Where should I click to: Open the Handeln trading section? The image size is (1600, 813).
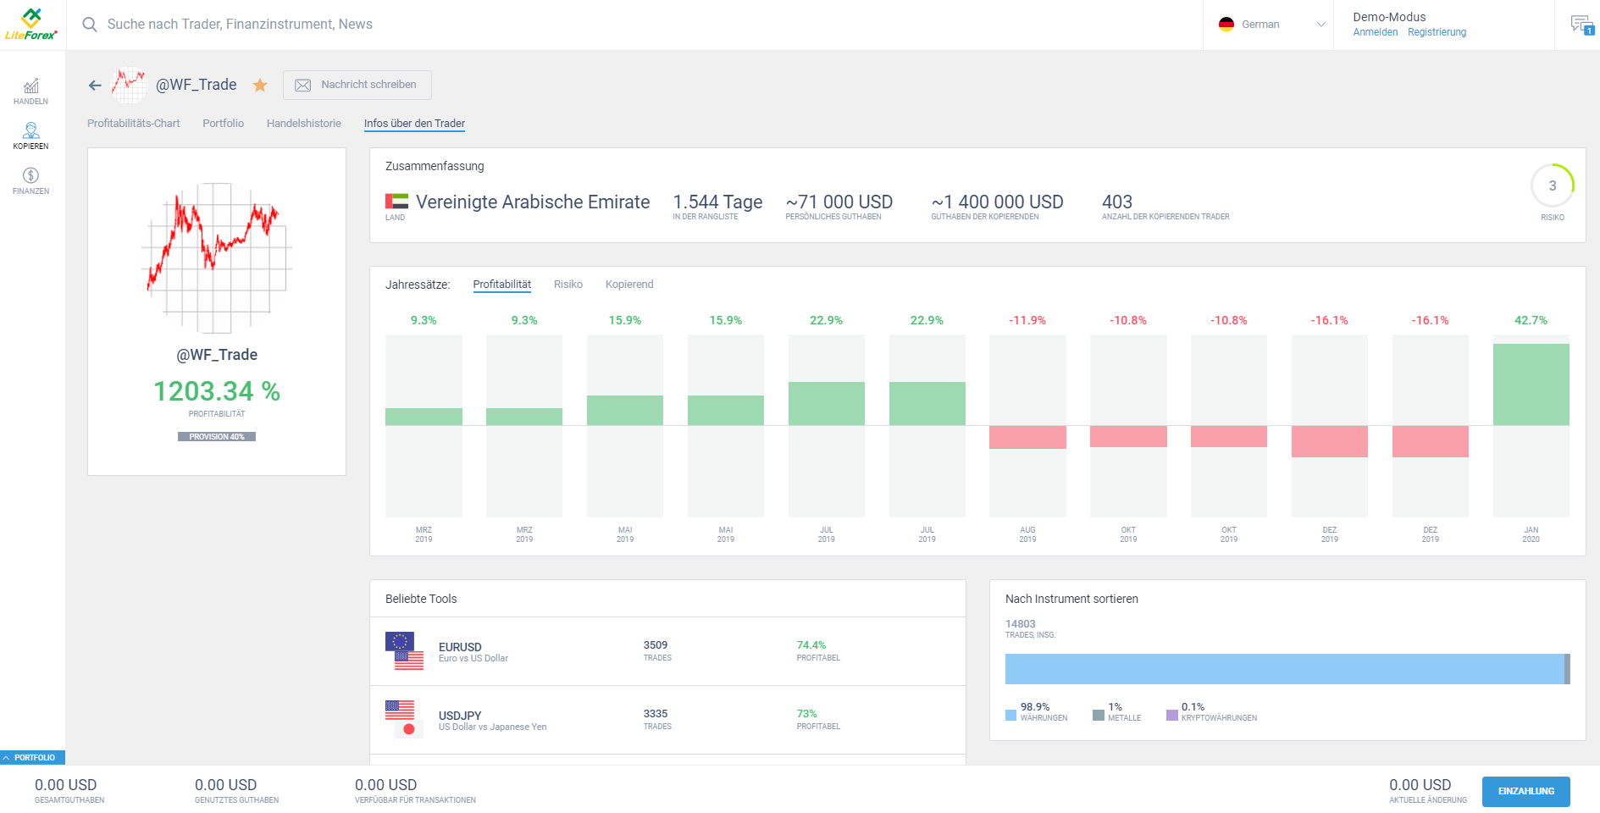click(x=31, y=91)
